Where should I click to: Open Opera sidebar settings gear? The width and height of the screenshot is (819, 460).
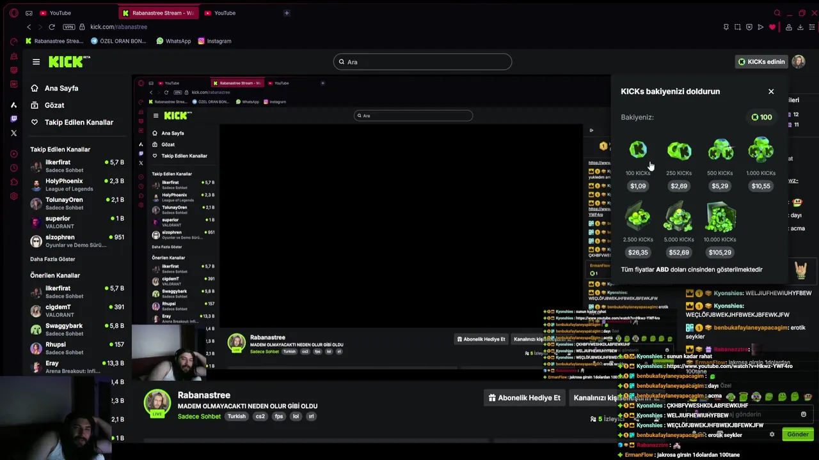pyautogui.click(x=14, y=196)
